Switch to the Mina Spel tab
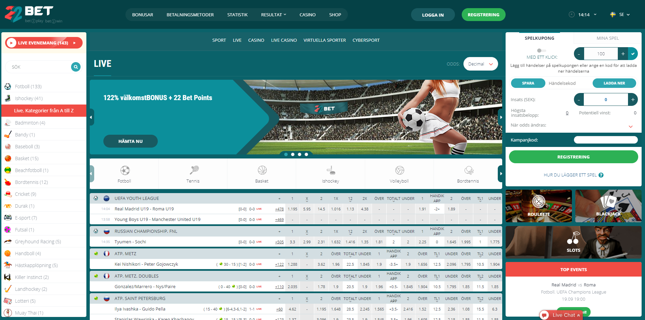This screenshot has height=320, width=645. pyautogui.click(x=608, y=38)
